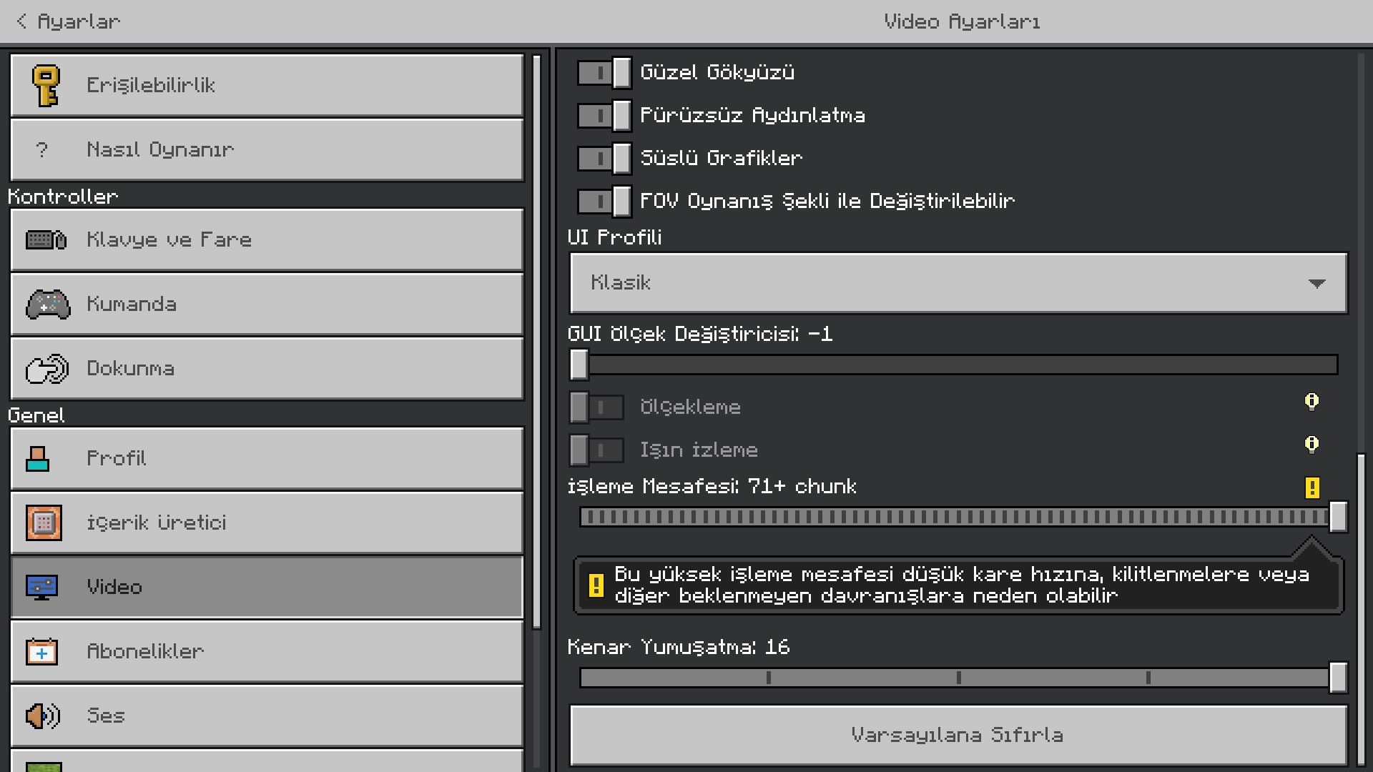Toggle Güzel Gökyüzü switch
The width and height of the screenshot is (1373, 772).
(x=604, y=73)
